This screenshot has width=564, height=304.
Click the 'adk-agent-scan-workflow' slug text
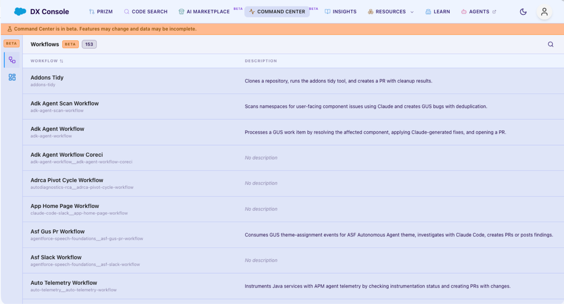tap(57, 111)
